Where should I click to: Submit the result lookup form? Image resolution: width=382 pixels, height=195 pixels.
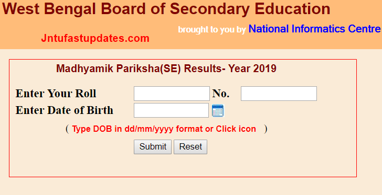pos(153,147)
